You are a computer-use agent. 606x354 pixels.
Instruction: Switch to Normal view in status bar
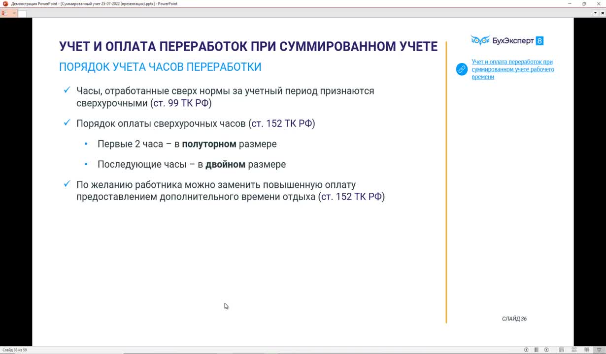(561, 350)
